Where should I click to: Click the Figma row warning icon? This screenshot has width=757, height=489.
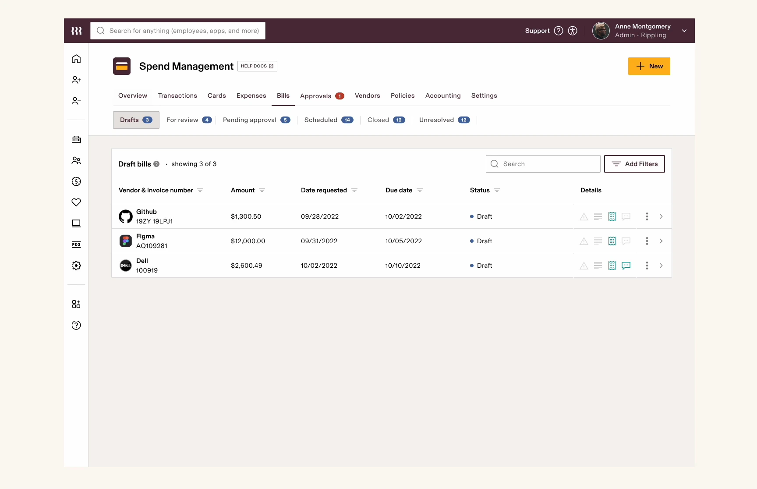click(584, 241)
